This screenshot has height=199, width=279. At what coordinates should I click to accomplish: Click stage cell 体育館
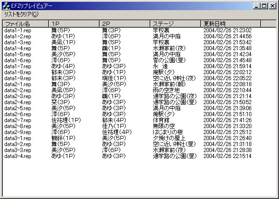coord(161,120)
